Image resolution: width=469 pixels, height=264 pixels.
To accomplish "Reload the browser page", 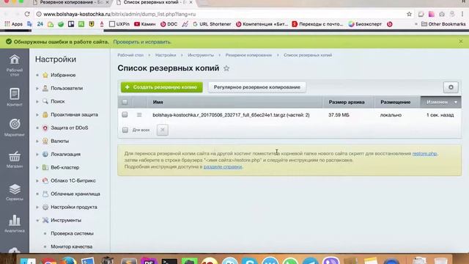I will (x=27, y=14).
